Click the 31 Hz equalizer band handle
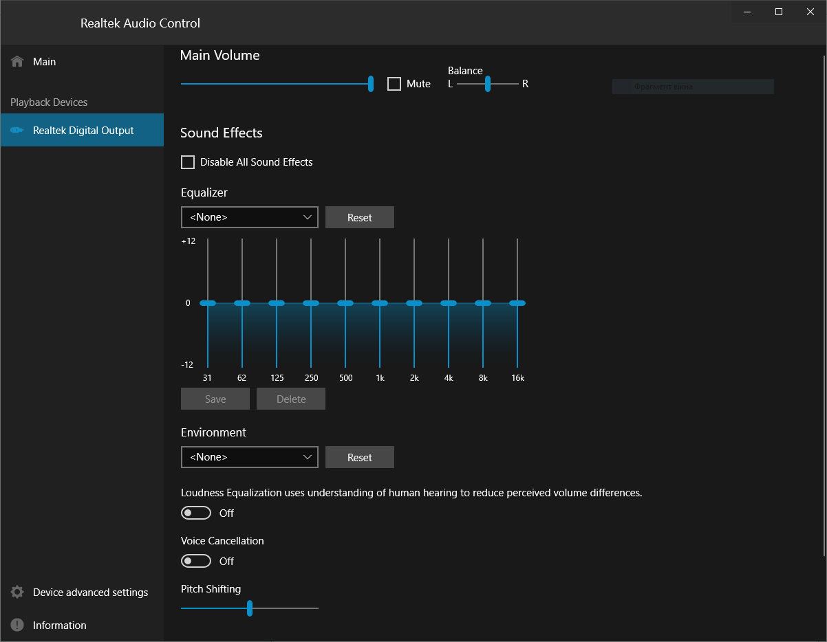 click(208, 303)
